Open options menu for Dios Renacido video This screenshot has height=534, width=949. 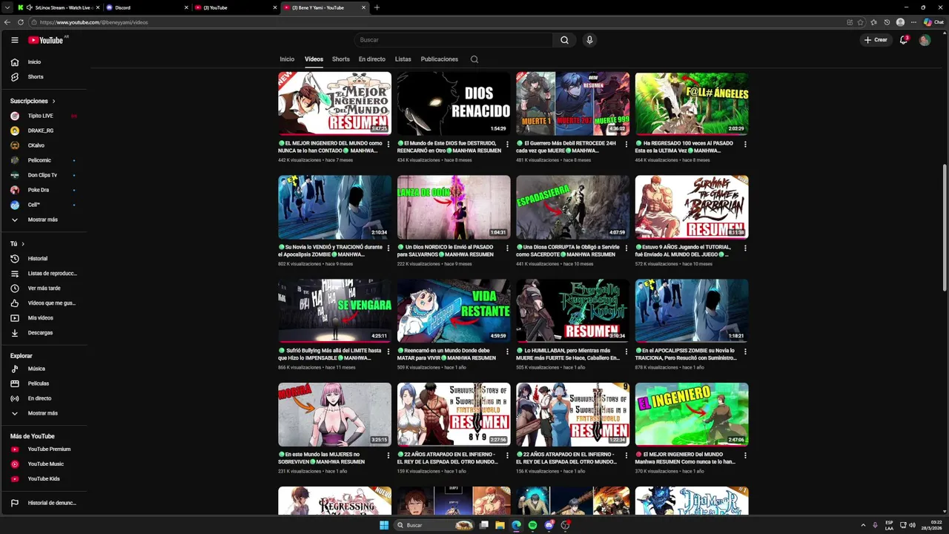[507, 144]
